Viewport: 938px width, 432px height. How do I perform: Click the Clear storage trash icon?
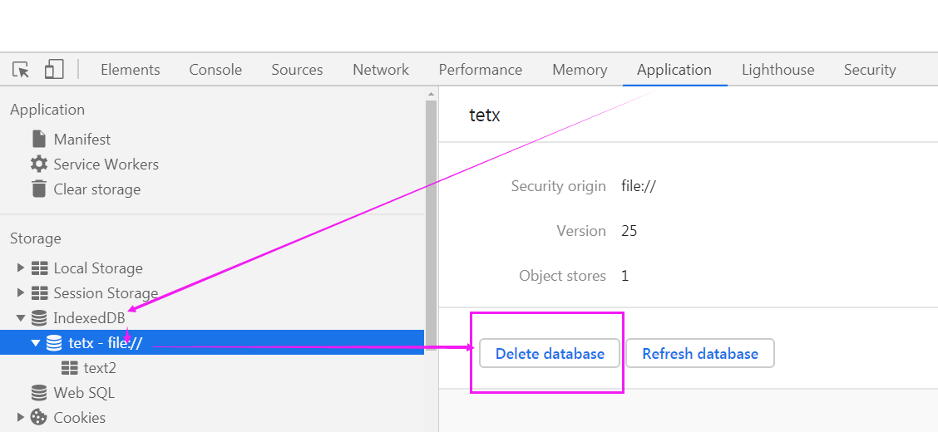point(38,189)
